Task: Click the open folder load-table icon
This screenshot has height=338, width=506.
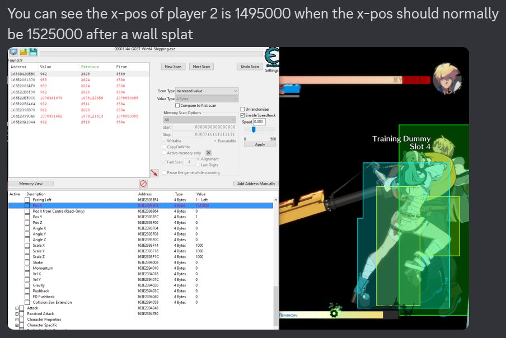Action: (x=24, y=52)
